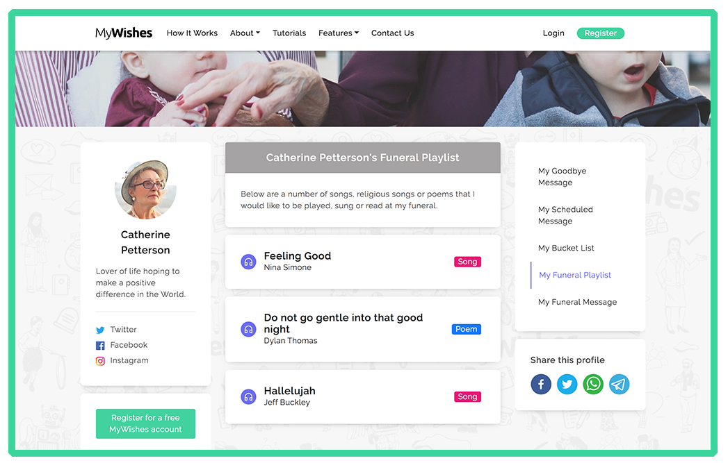
Task: Open the Tutorials page
Action: (289, 33)
